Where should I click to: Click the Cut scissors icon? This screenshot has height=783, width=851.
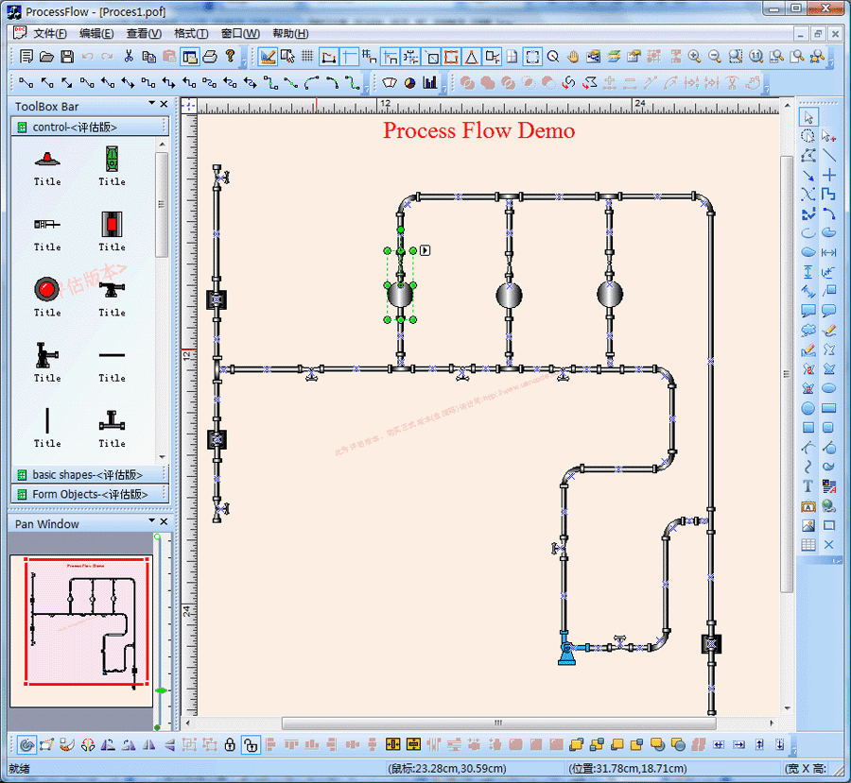click(129, 57)
